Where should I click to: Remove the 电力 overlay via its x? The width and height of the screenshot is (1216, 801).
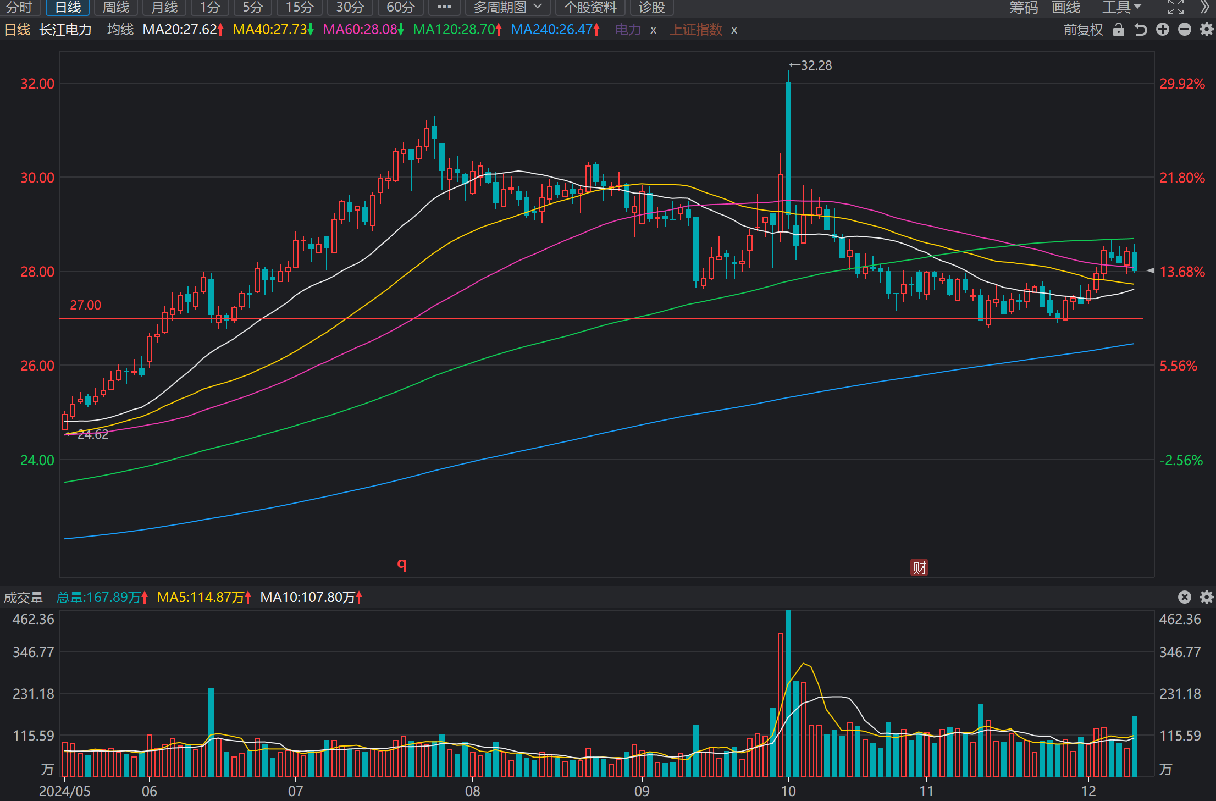click(653, 30)
